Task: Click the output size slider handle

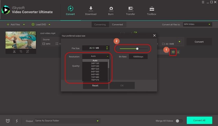Action: click(x=137, y=48)
